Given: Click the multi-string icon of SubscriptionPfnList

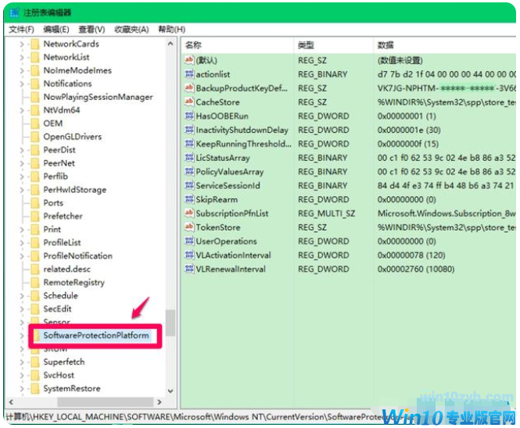Looking at the screenshot, I should 189,213.
